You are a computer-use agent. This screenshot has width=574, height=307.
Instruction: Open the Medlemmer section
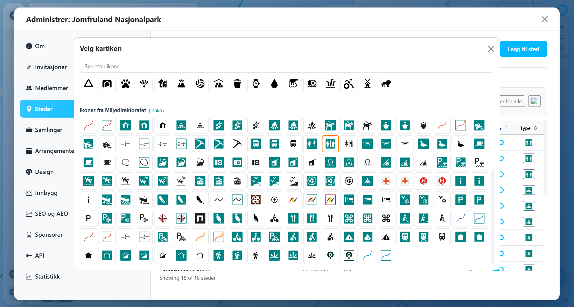(47, 88)
